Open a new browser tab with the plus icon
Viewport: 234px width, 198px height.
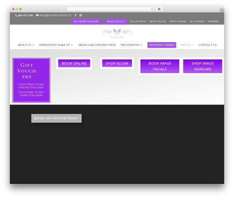[222, 10]
